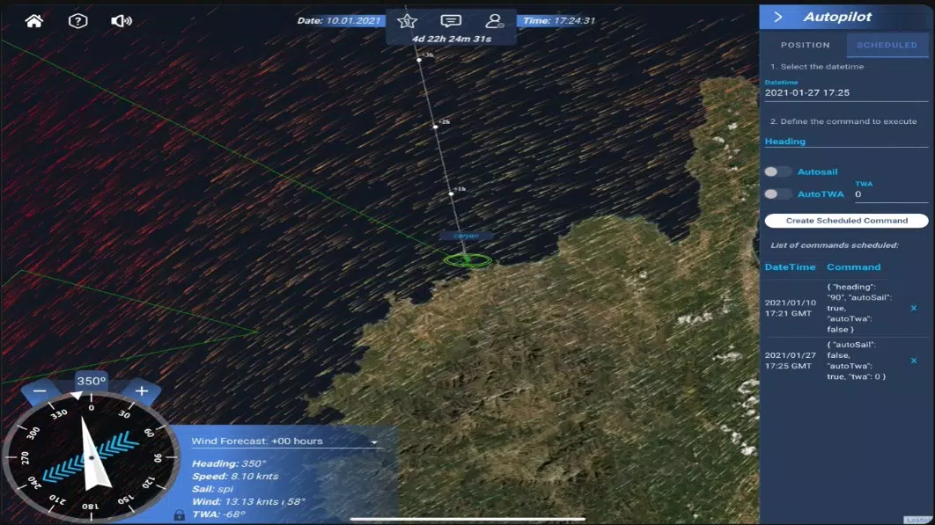935x525 pixels.
Task: Click the star ranking icon
Action: (x=407, y=19)
